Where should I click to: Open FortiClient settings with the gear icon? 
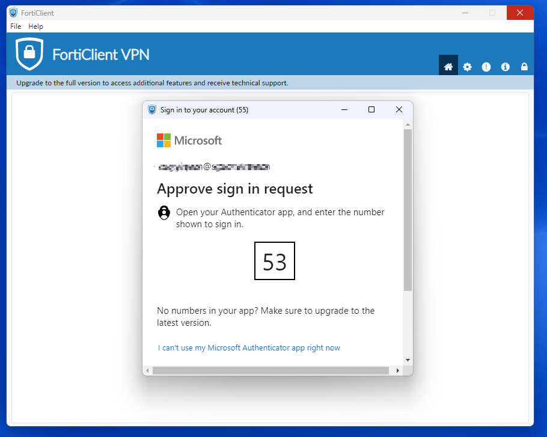tap(467, 67)
